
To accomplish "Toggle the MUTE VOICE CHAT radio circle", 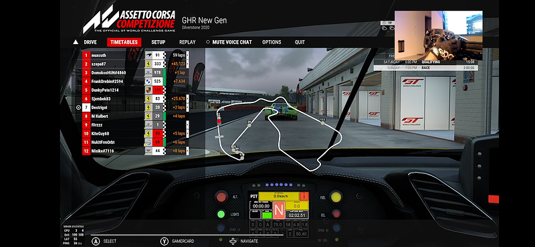I will pyautogui.click(x=208, y=42).
